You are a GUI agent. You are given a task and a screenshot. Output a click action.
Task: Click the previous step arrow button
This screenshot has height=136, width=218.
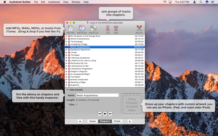[x=80, y=121]
